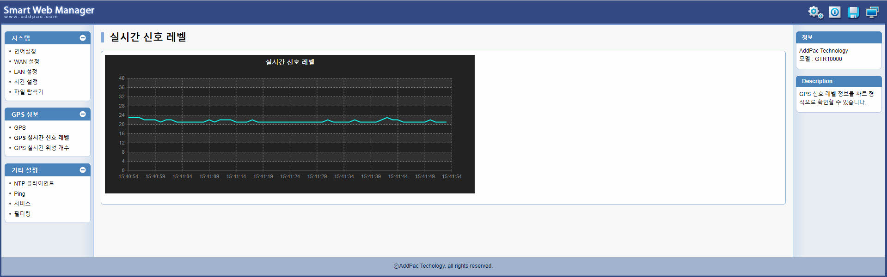Screen dimensions: 887x277
Task: Go to LAN 설정
Action: click(x=25, y=72)
